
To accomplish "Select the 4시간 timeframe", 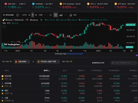I will (24, 15).
